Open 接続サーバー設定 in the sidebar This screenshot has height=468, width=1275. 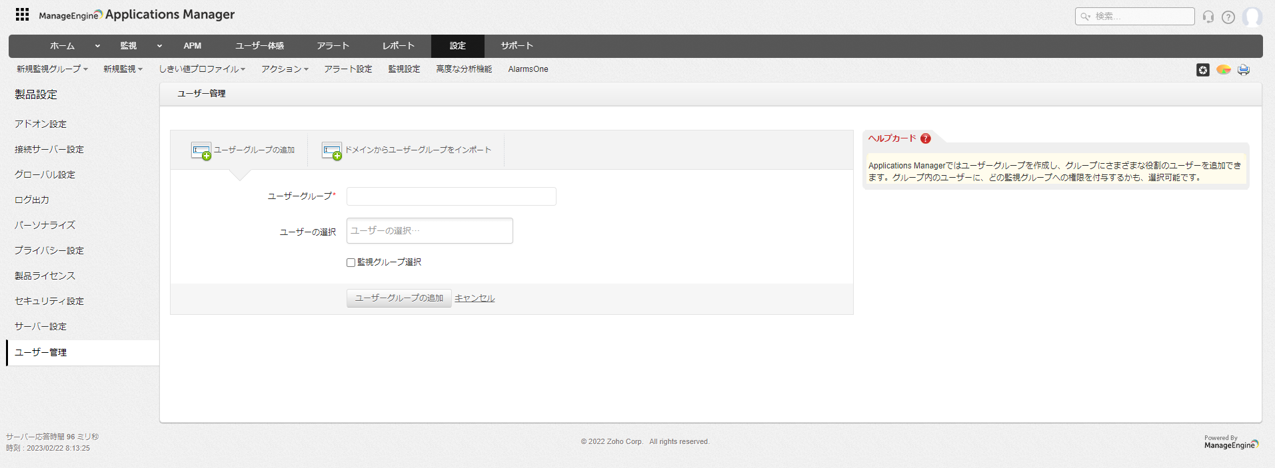[49, 149]
